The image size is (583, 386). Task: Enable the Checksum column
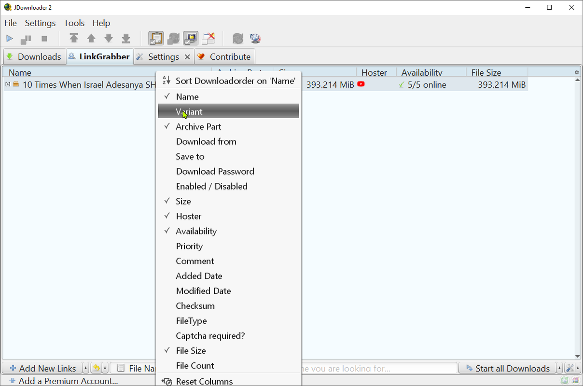pyautogui.click(x=228, y=306)
